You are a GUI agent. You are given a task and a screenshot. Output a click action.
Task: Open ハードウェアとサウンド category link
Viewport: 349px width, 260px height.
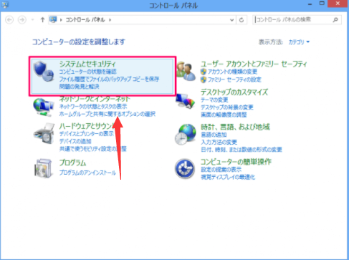(87, 126)
